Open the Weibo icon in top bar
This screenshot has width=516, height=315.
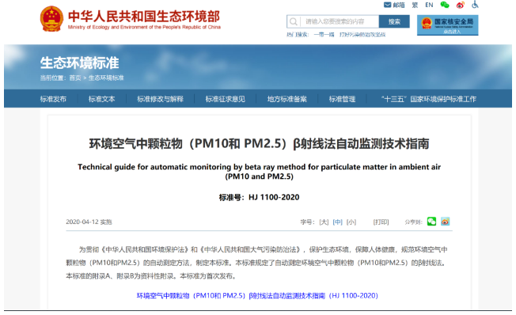(460, 5)
